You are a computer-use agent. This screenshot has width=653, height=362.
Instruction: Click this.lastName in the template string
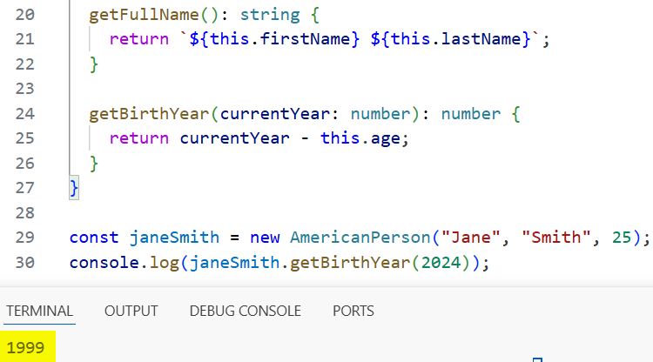pyautogui.click(x=455, y=39)
